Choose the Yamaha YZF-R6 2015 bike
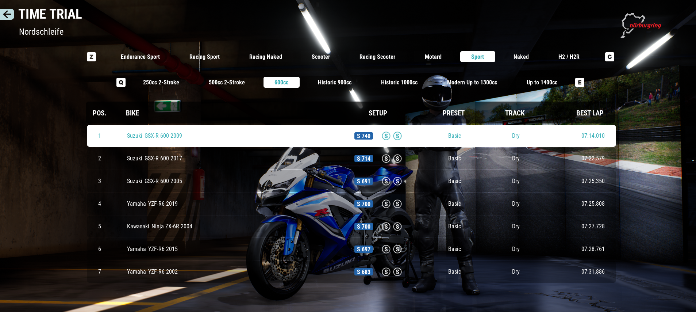The image size is (696, 312). pos(351,249)
